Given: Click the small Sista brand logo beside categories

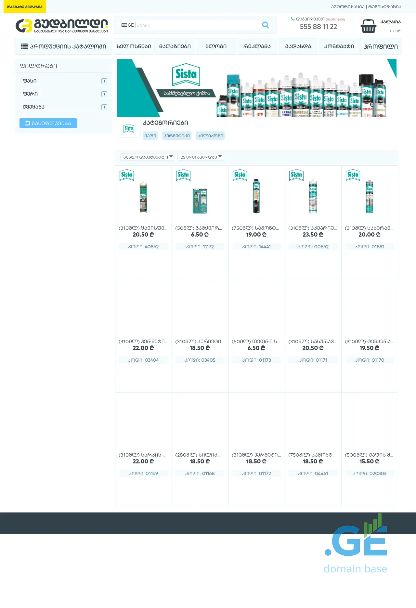Looking at the screenshot, I should pos(129,128).
